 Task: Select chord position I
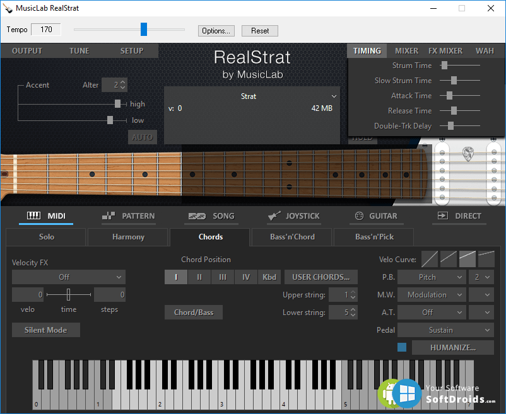[176, 277]
